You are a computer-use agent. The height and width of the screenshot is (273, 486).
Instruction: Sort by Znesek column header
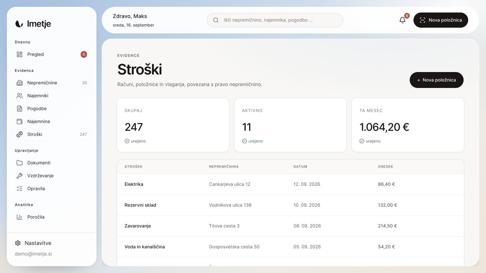[x=385, y=166]
